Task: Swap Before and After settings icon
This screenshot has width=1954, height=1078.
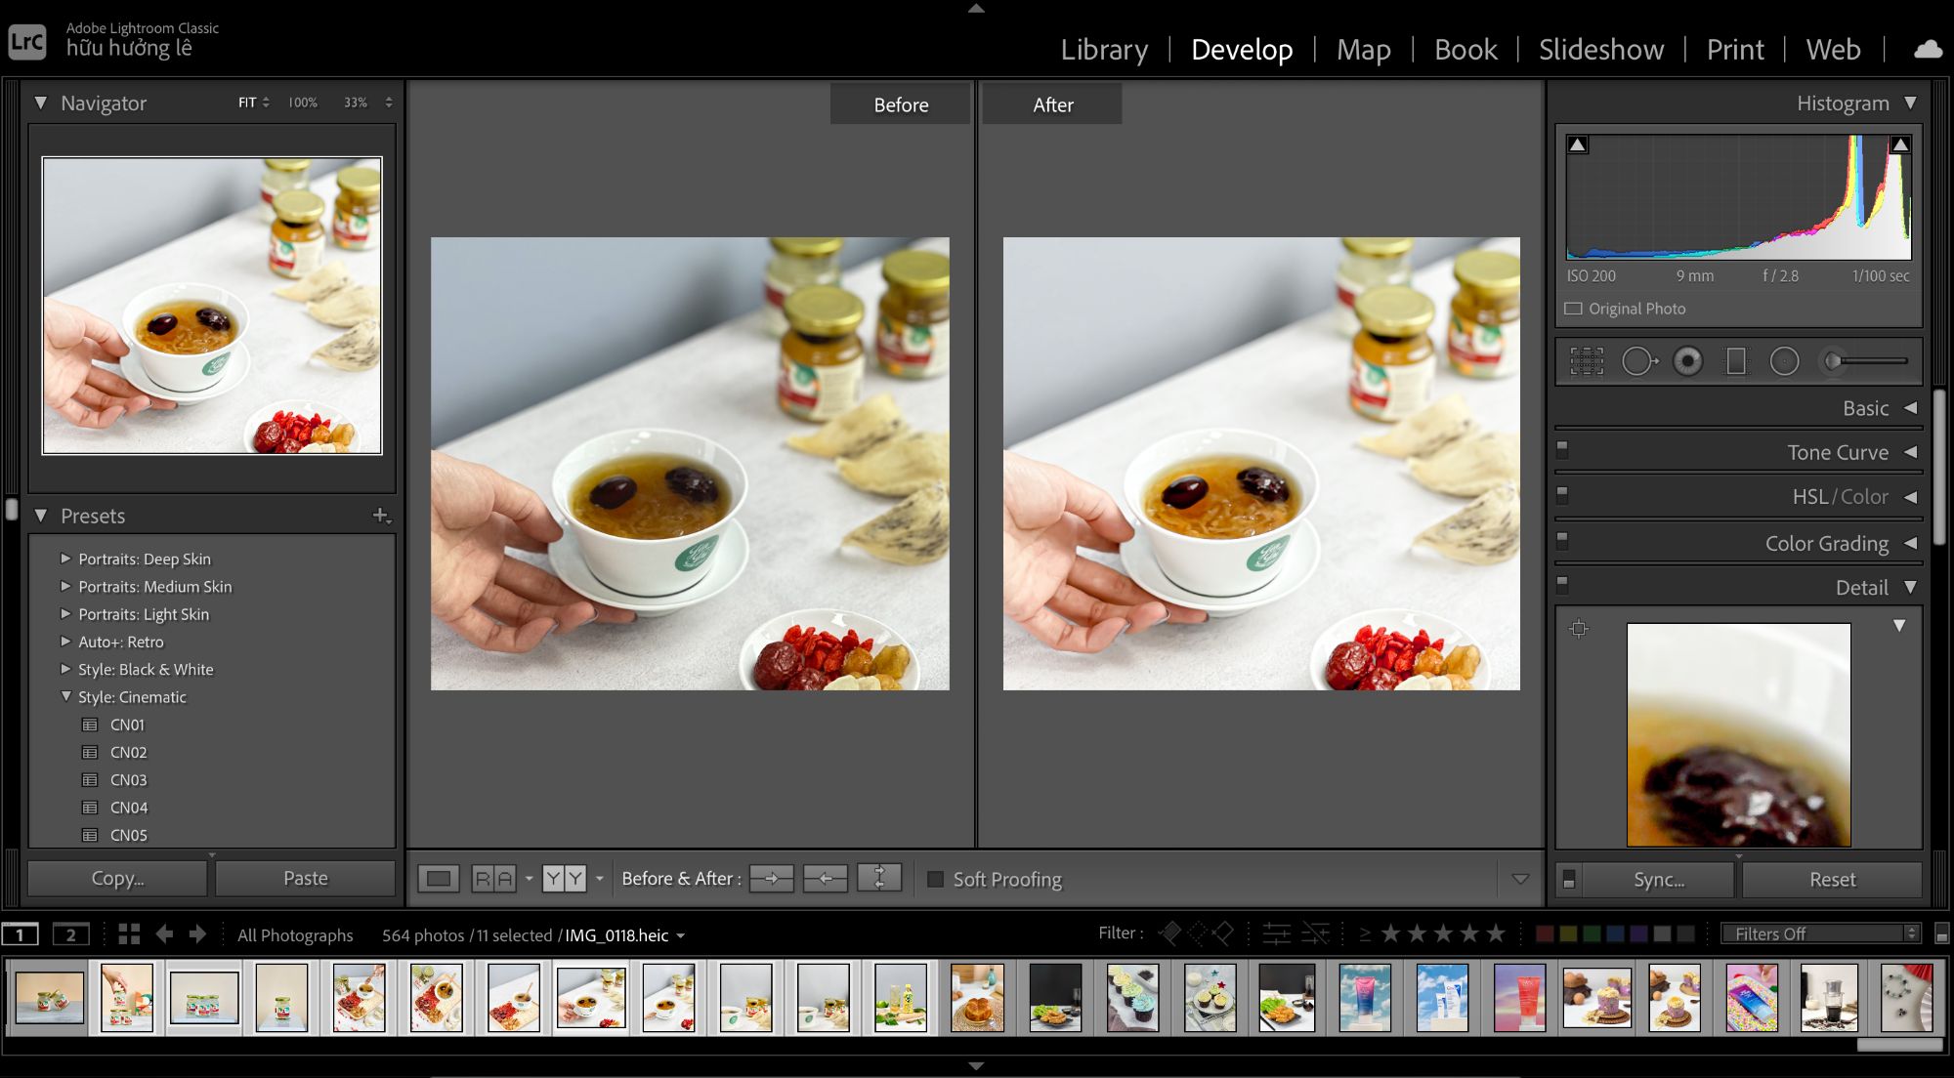Action: click(x=879, y=878)
